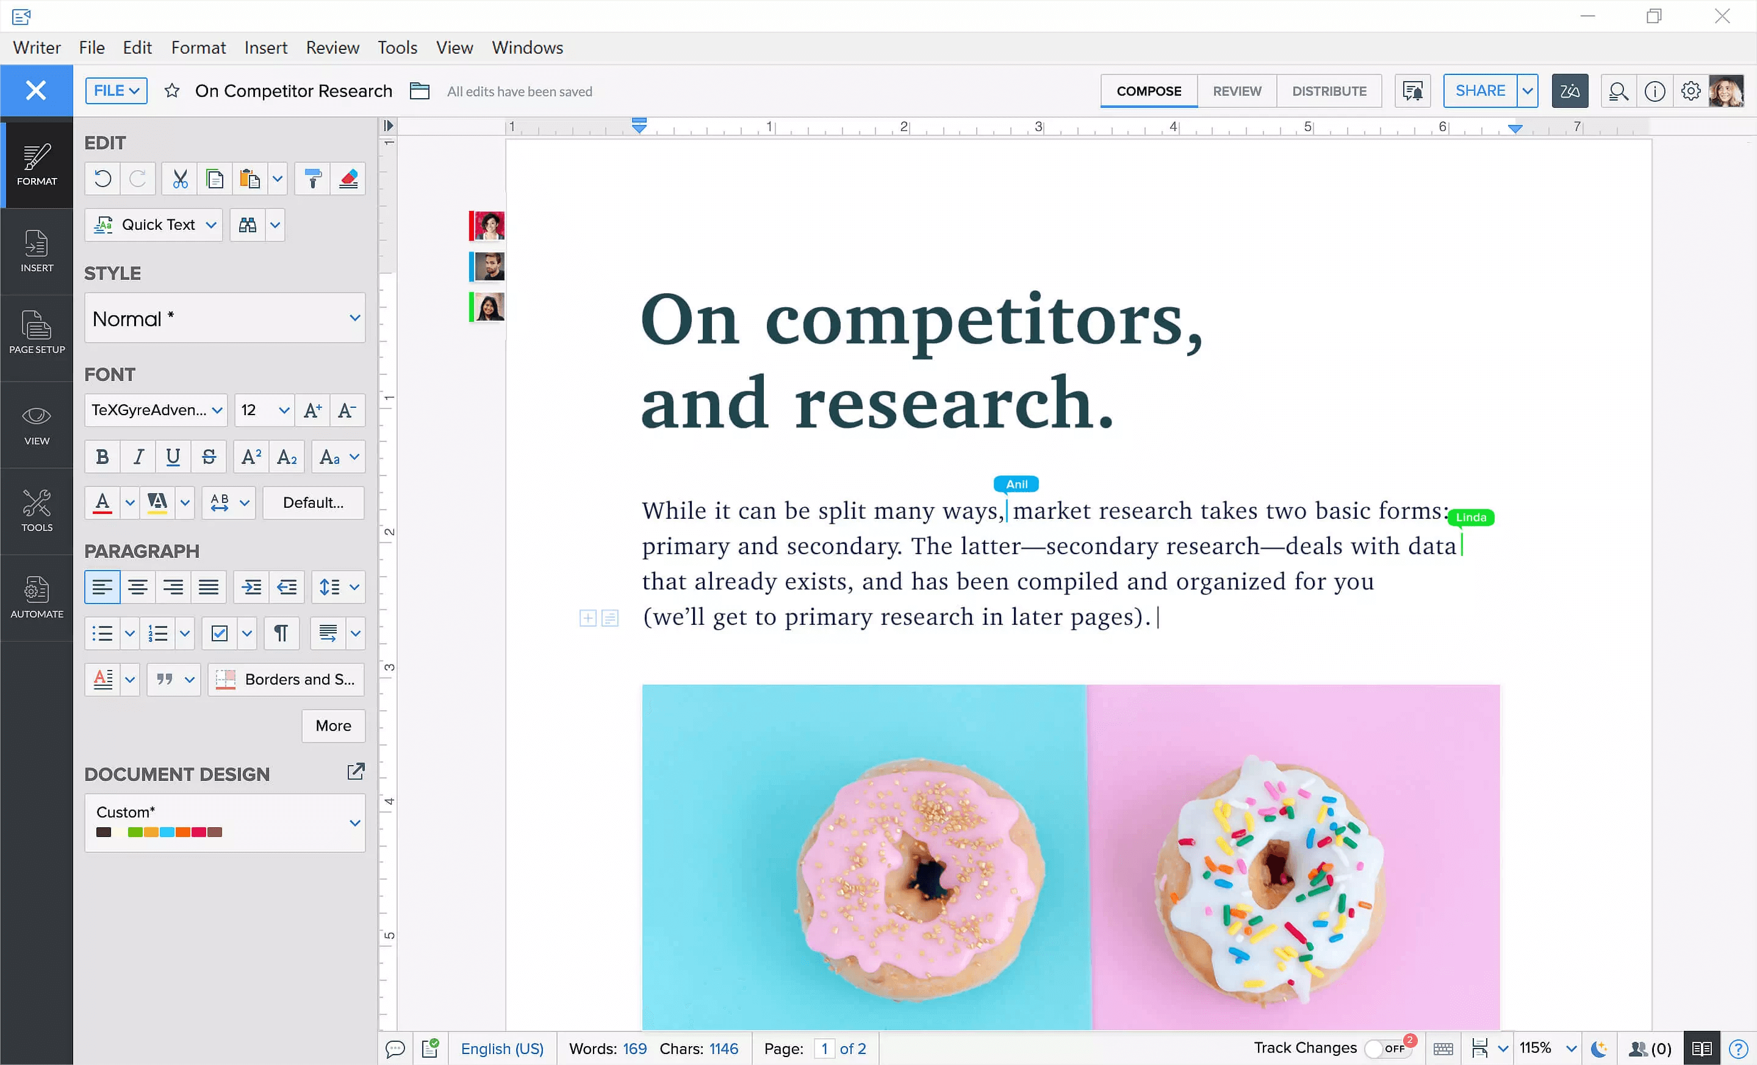Show paragraph formatting marks
Viewport: 1757px width, 1065px height.
tap(282, 633)
